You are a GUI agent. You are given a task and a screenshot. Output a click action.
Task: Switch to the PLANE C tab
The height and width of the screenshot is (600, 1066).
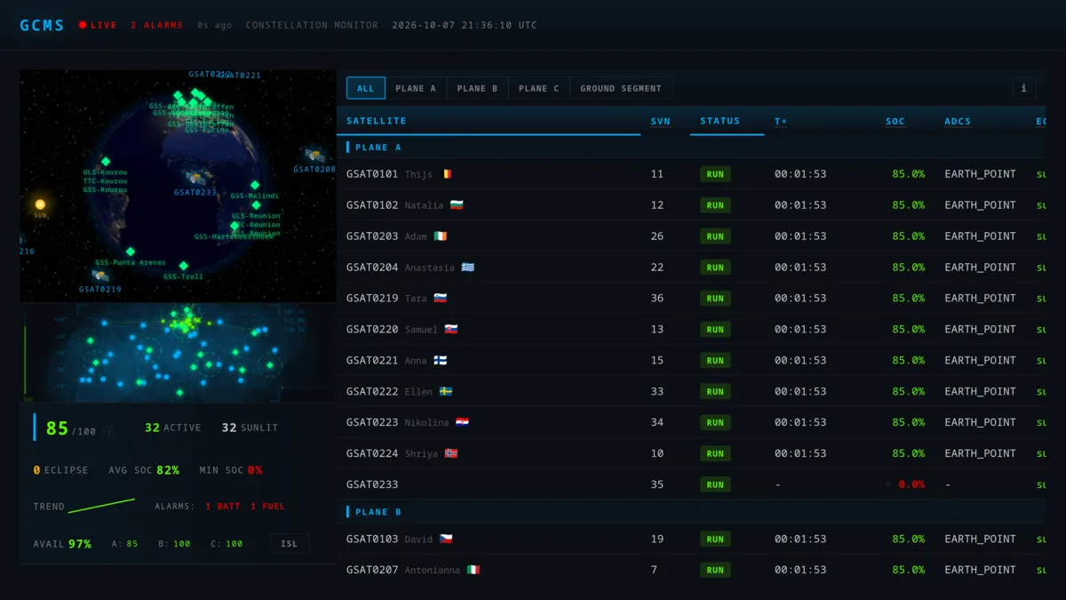[539, 88]
